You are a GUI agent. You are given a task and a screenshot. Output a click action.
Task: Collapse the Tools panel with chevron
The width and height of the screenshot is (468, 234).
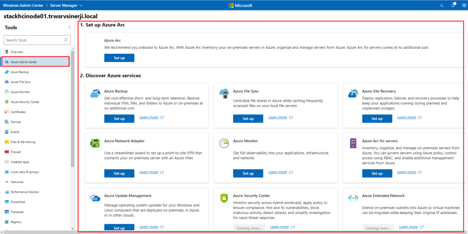(x=69, y=27)
